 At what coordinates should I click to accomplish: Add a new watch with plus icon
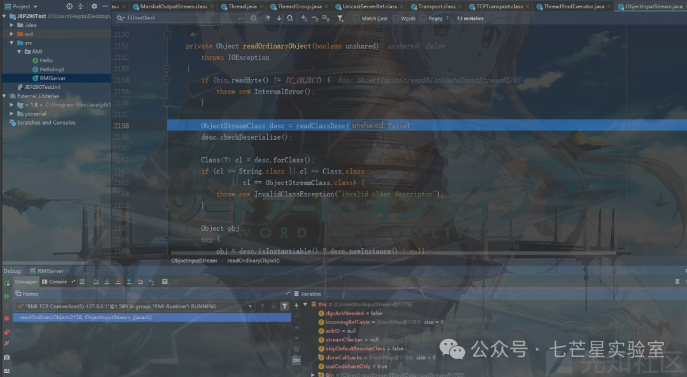tap(296, 305)
